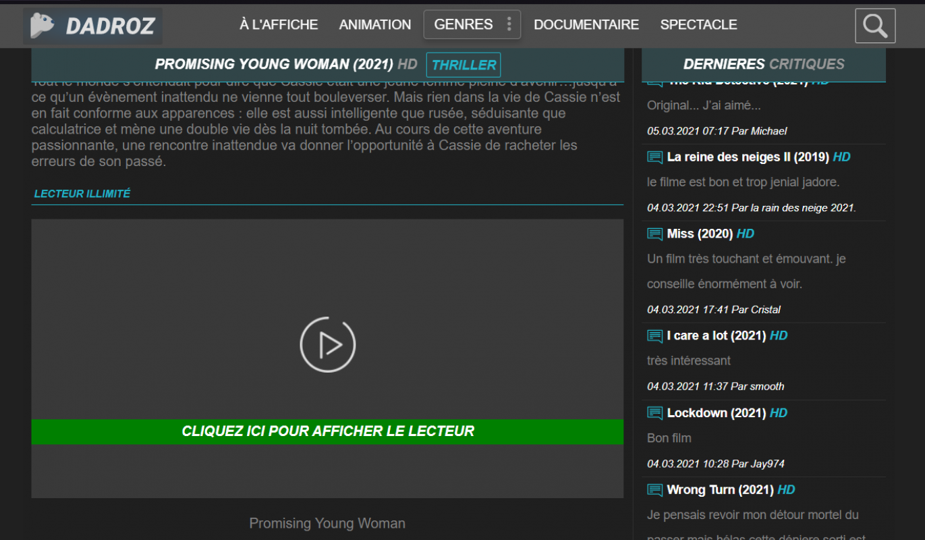
Task: Click the "05.03.2021 07:17 Par Michael" line
Action: click(x=717, y=131)
